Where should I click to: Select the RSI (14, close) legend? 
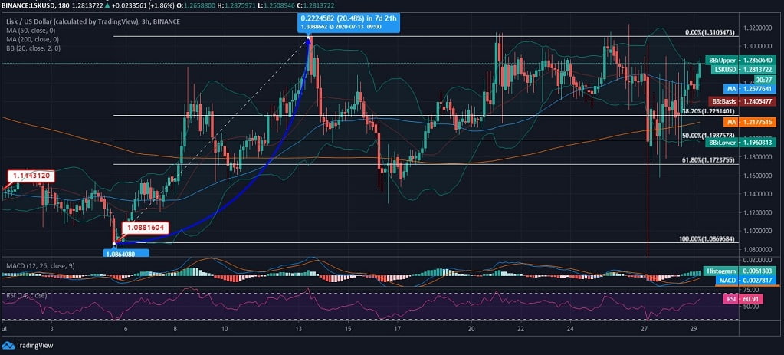pyautogui.click(x=27, y=295)
